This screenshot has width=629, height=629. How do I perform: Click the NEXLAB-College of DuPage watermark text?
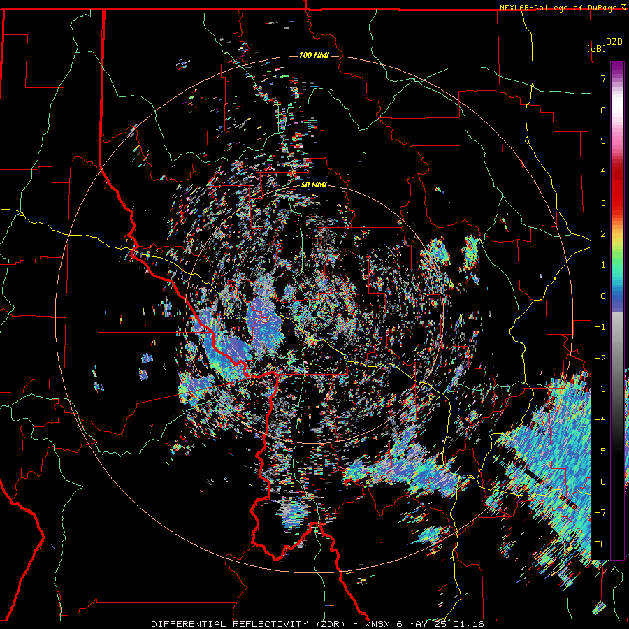[558, 8]
